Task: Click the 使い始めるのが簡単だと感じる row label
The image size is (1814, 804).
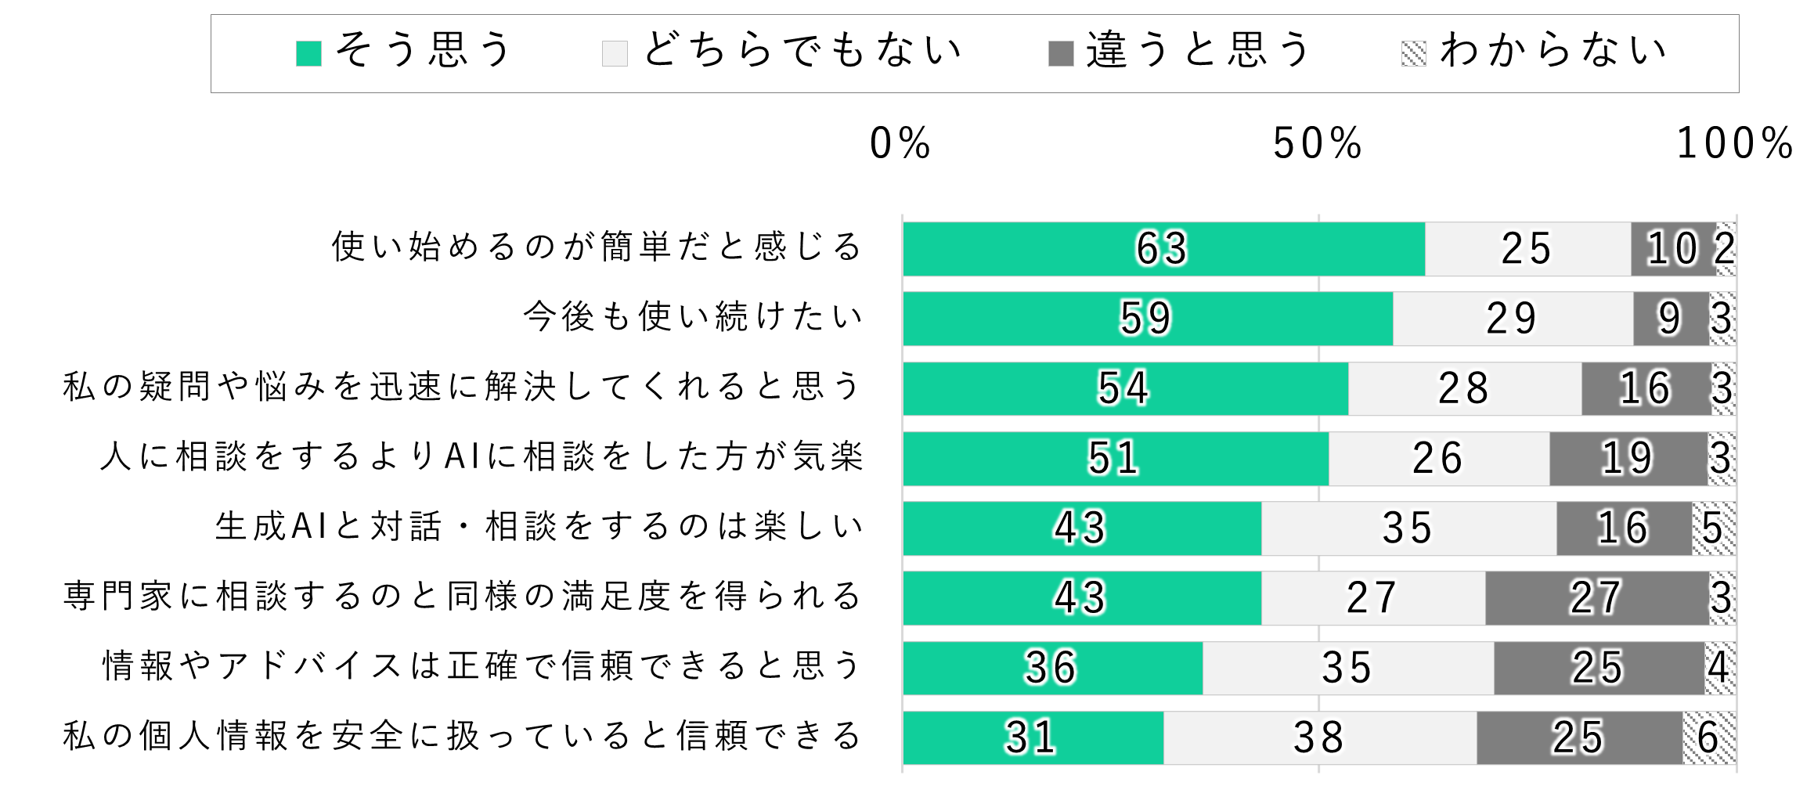Action: (x=597, y=247)
